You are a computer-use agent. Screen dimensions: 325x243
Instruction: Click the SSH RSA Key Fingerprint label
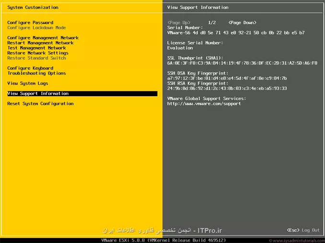pos(198,83)
